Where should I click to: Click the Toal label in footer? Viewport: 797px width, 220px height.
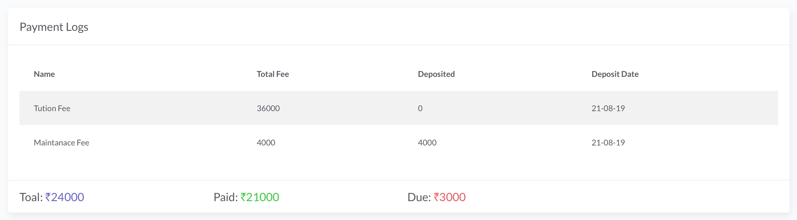click(31, 197)
